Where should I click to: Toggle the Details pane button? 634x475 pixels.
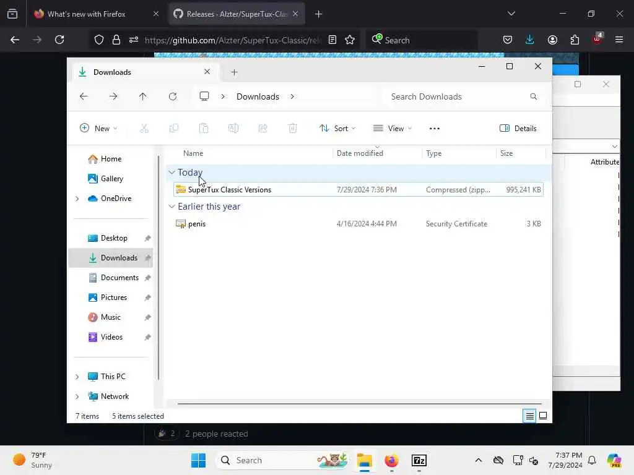(518, 129)
